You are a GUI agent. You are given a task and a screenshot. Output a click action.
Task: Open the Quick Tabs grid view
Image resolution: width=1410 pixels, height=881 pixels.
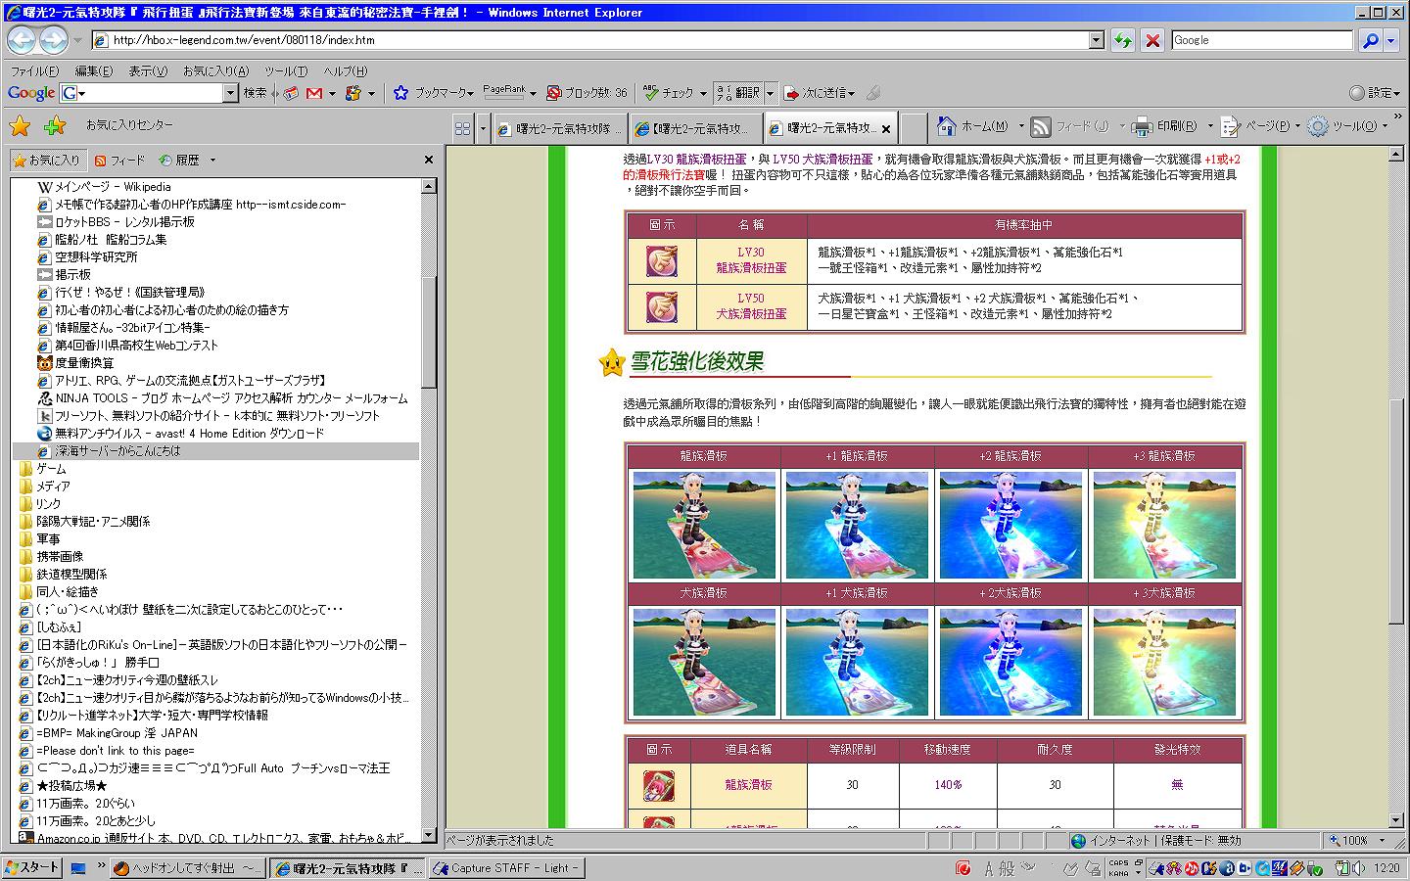point(463,128)
